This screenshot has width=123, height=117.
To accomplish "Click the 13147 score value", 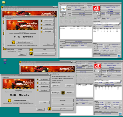I will tap(13, 95).
